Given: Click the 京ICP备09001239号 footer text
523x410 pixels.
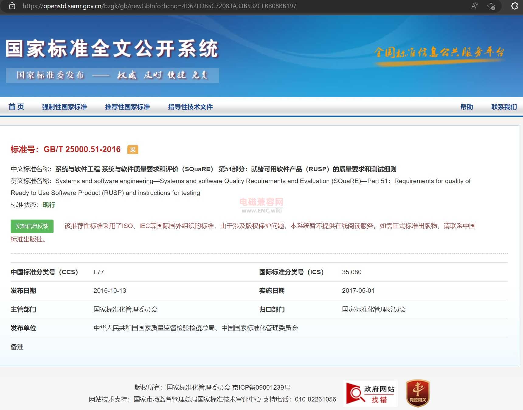Looking at the screenshot, I should pos(261,388).
